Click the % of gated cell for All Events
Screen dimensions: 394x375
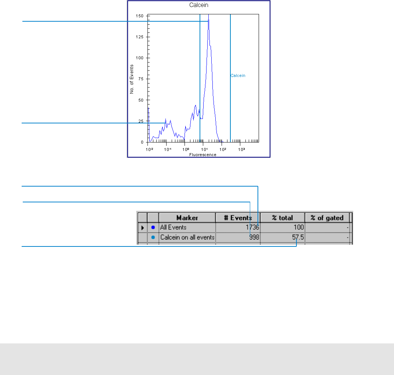[327, 227]
